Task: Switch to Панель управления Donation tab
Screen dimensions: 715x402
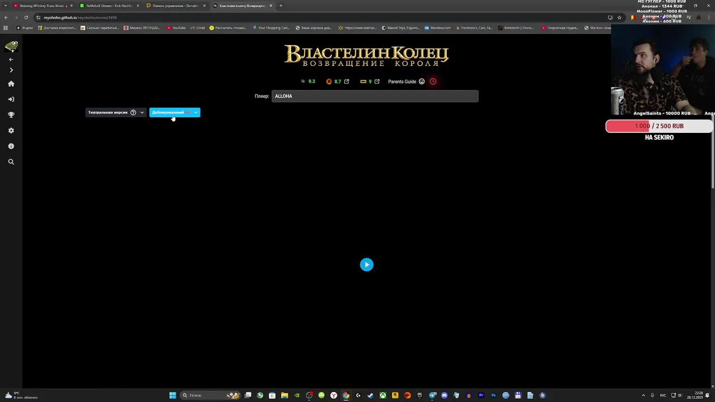Action: (175, 6)
